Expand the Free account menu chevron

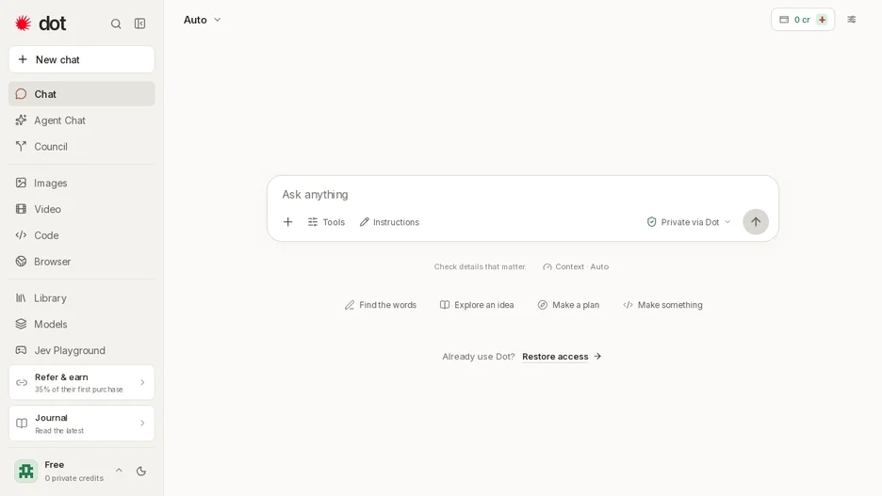[x=119, y=471]
